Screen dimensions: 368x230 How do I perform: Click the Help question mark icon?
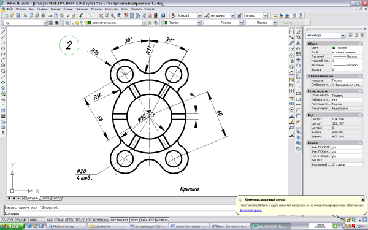163,15
